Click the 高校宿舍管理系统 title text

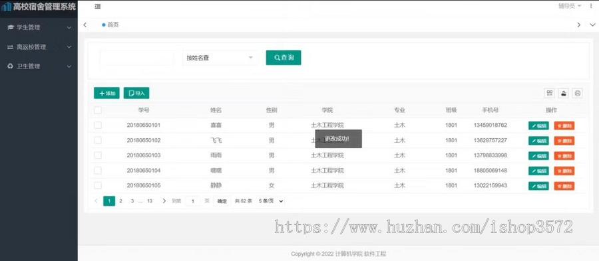45,7
